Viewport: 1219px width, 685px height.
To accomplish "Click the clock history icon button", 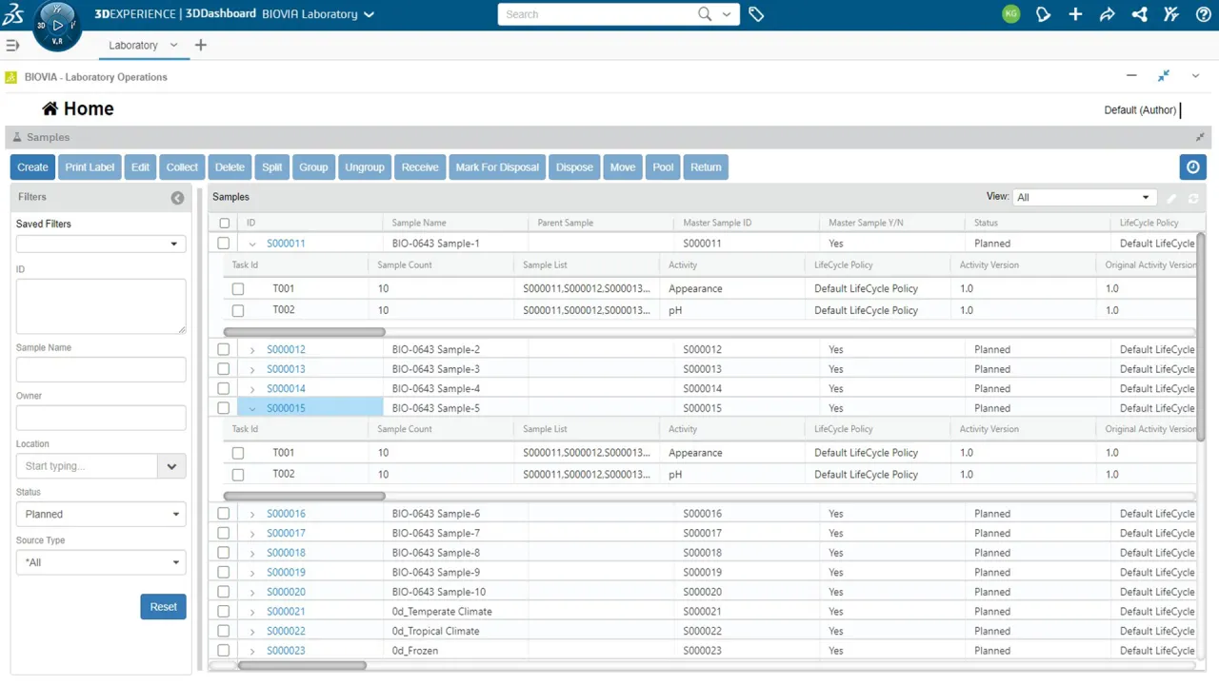I will pyautogui.click(x=1192, y=166).
